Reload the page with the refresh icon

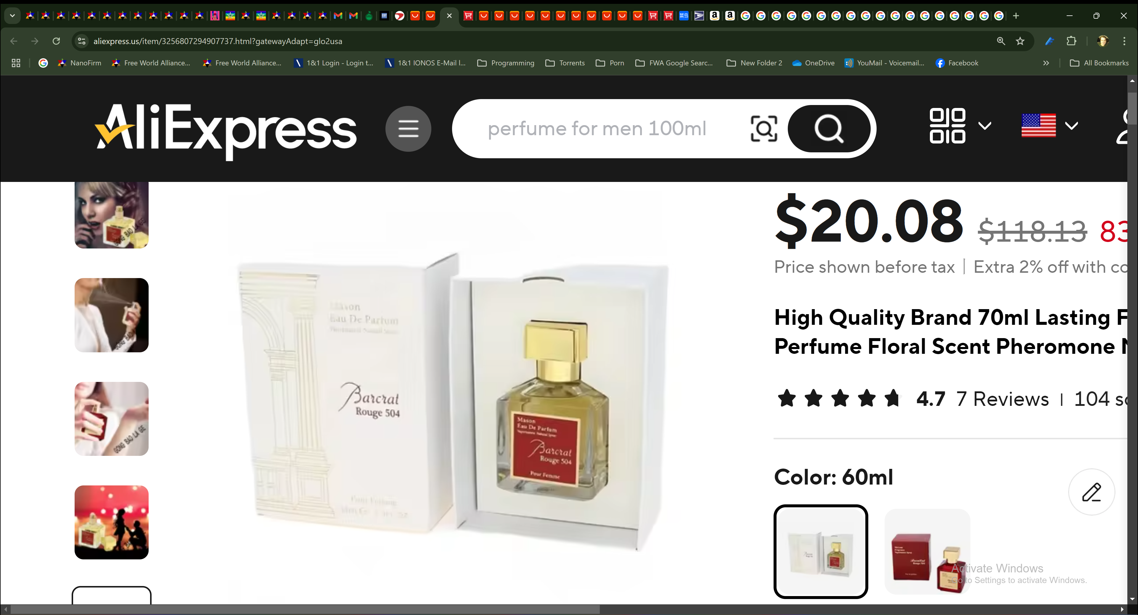click(56, 41)
